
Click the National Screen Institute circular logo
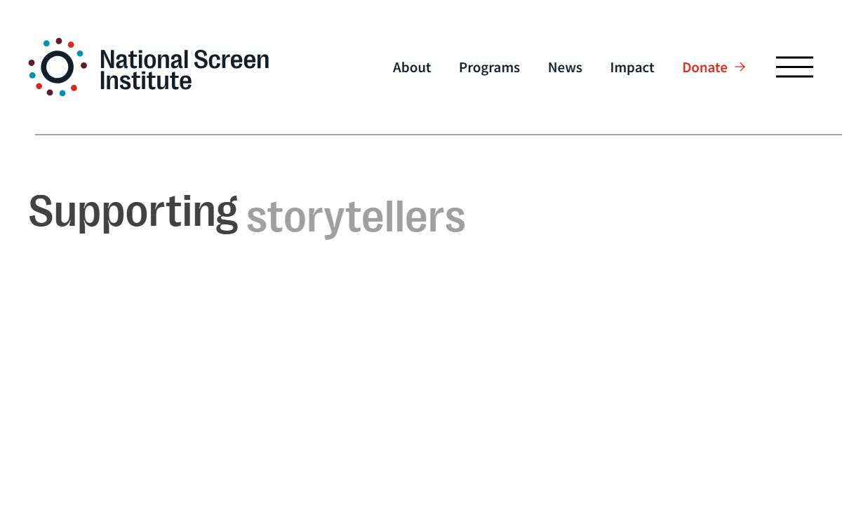pyautogui.click(x=58, y=67)
